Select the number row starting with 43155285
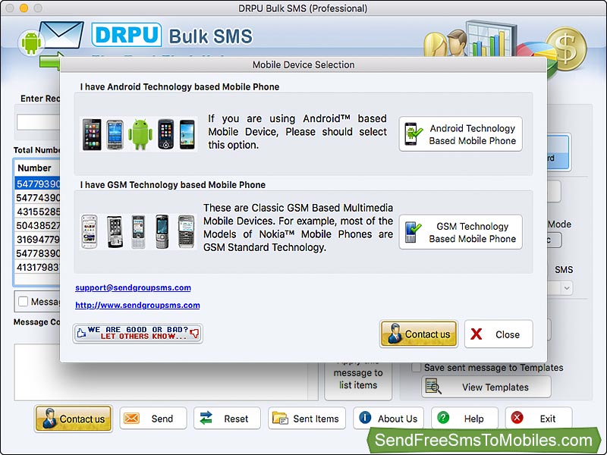This screenshot has width=607, height=455. pyautogui.click(x=37, y=212)
